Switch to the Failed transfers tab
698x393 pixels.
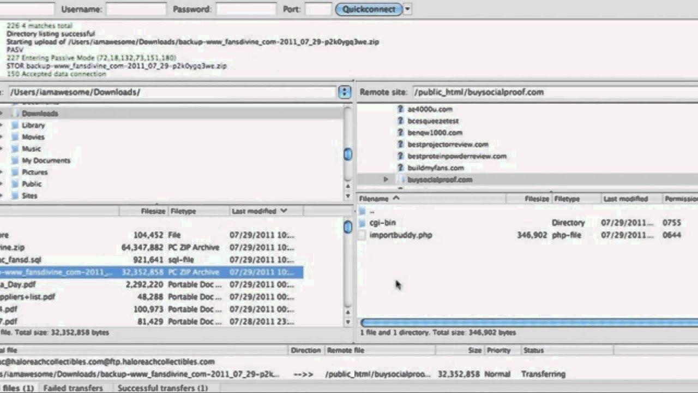(x=73, y=388)
